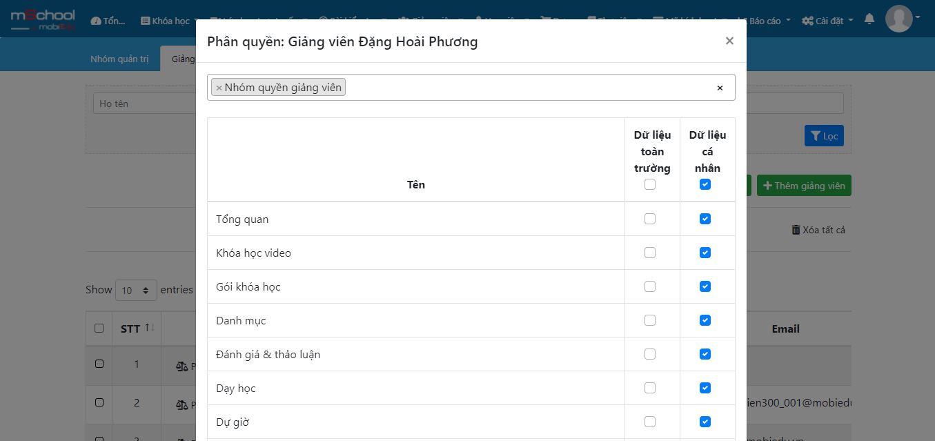The height and width of the screenshot is (441, 935).
Task: Open the user avatar menu
Action: click(x=903, y=19)
